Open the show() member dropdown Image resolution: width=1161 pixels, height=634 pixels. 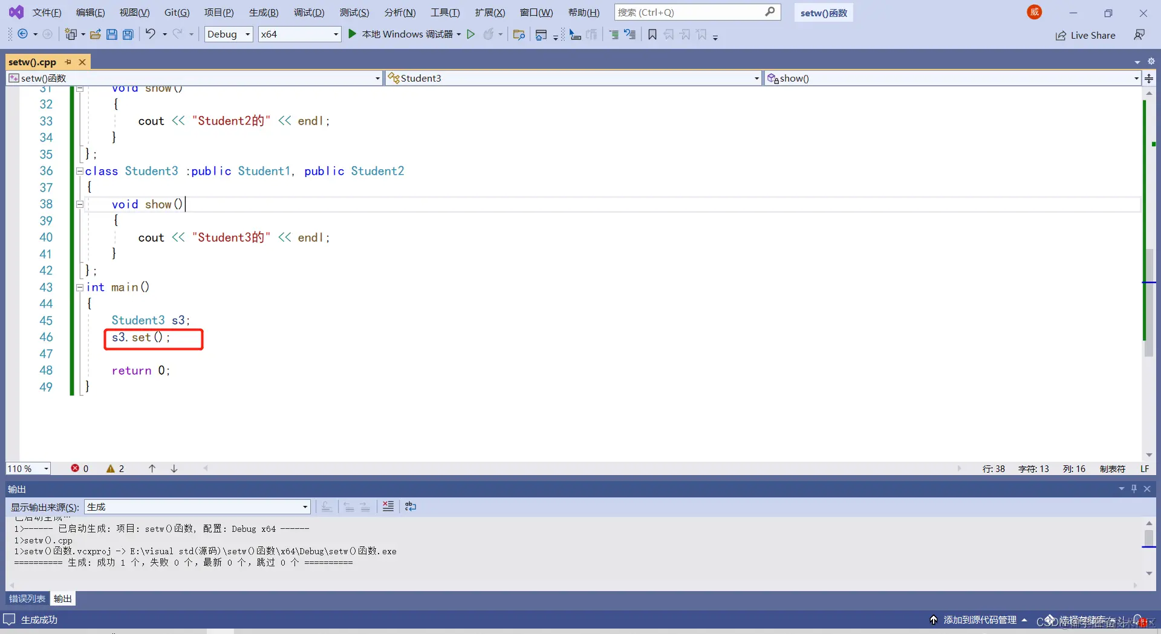pyautogui.click(x=952, y=78)
